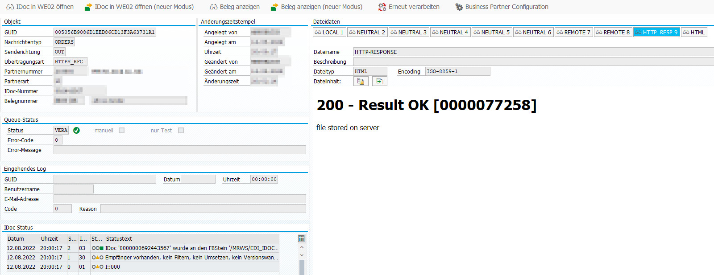
Task: Open table column settings icon in IDoc-Status
Action: [x=301, y=239]
